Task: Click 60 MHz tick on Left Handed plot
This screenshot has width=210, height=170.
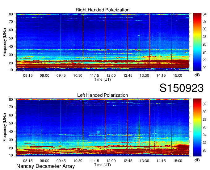Action: click(x=11, y=115)
